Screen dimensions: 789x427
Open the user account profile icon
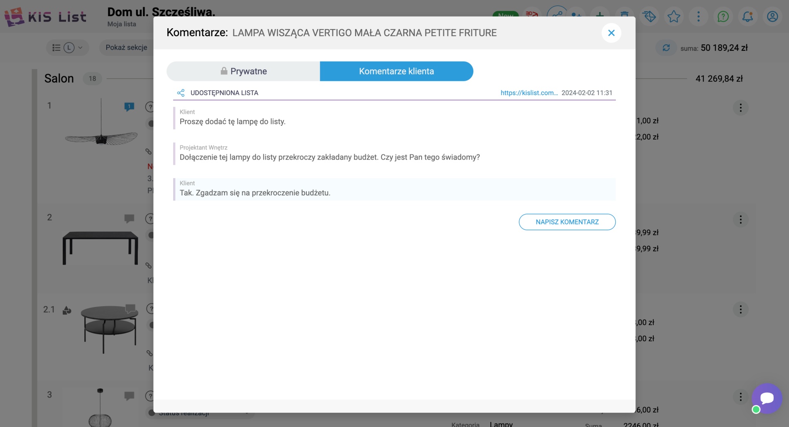tap(772, 17)
